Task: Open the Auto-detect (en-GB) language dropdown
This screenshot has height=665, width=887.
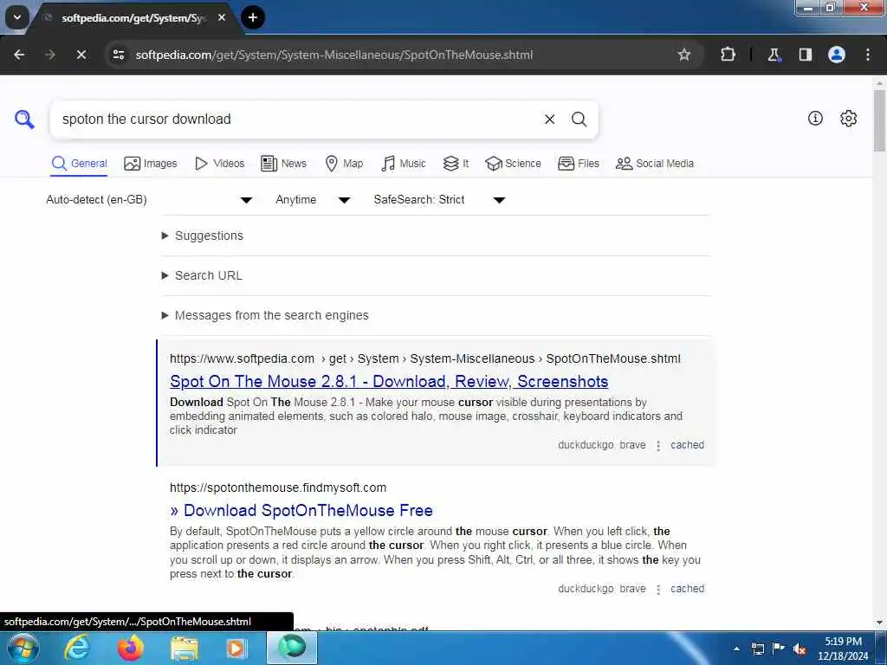Action: pos(149,200)
